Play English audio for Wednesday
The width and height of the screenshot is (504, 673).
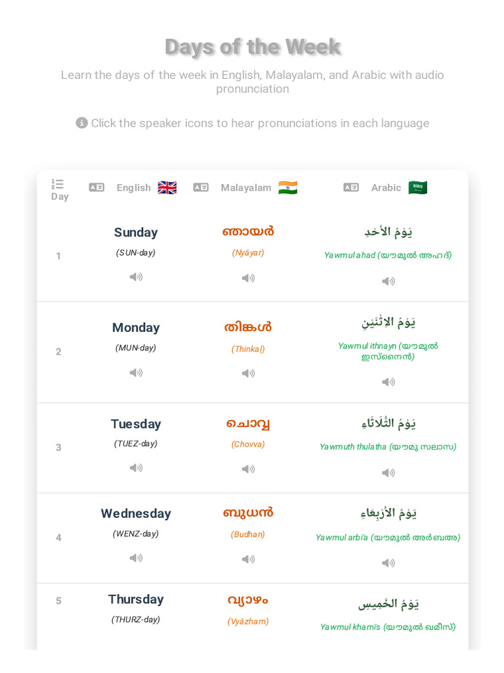[x=136, y=558]
